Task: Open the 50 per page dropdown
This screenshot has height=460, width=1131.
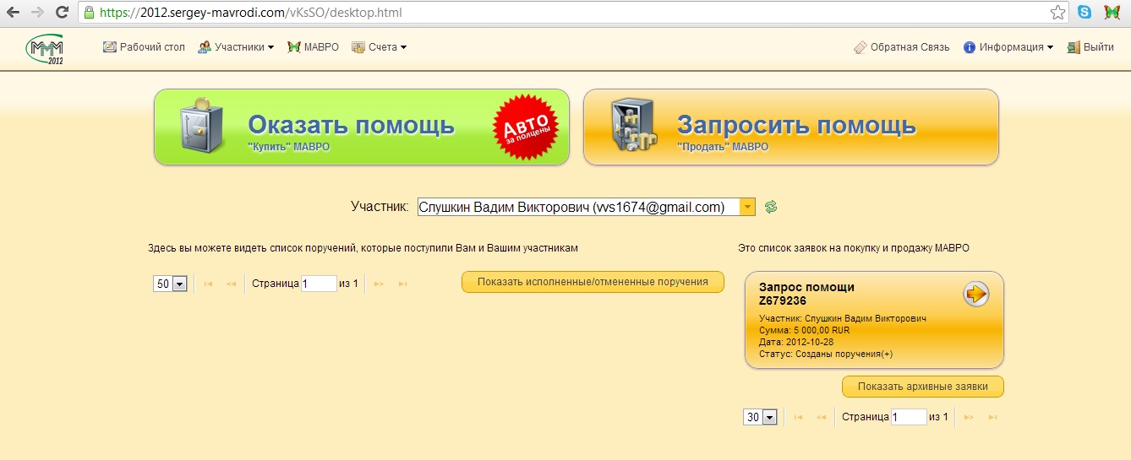Action: pos(170,284)
